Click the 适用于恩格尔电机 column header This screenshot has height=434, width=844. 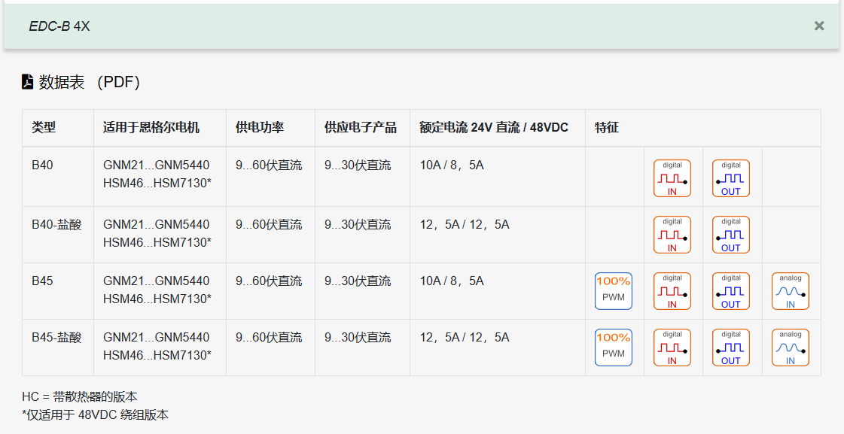click(151, 128)
